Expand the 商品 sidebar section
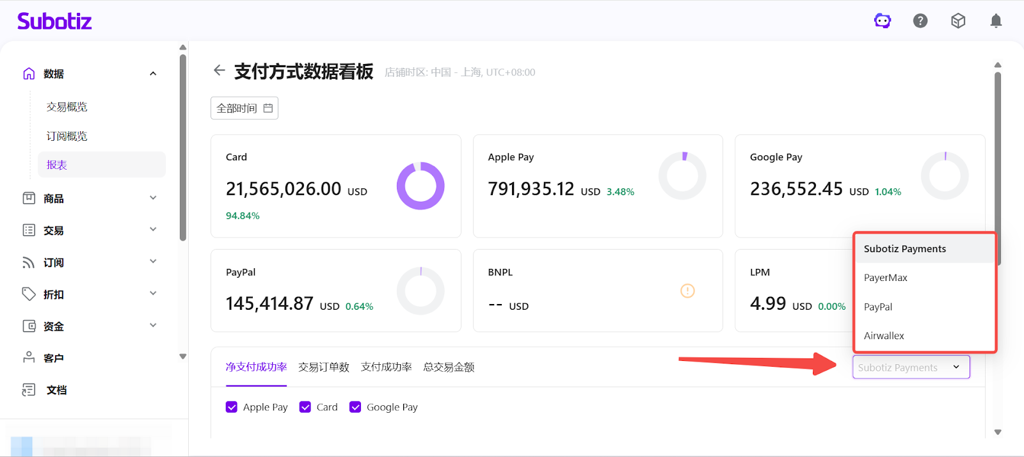This screenshot has height=457, width=1024. [90, 198]
